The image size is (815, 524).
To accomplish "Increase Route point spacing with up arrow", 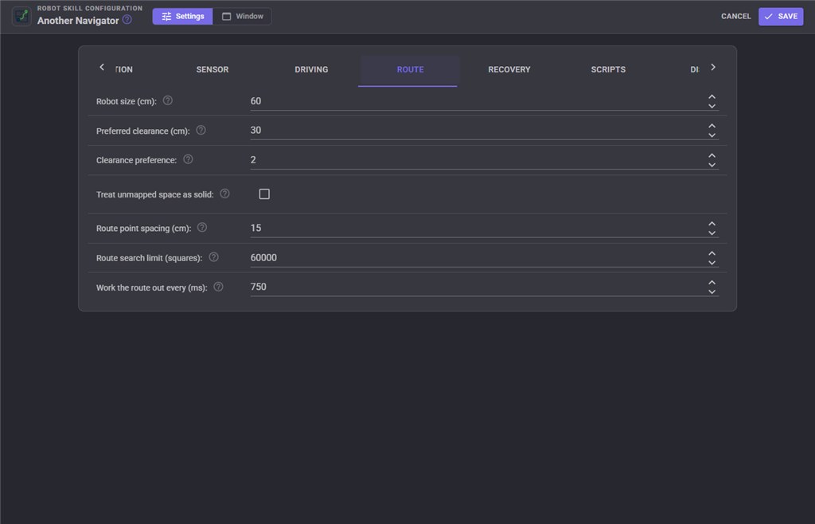I will [712, 224].
